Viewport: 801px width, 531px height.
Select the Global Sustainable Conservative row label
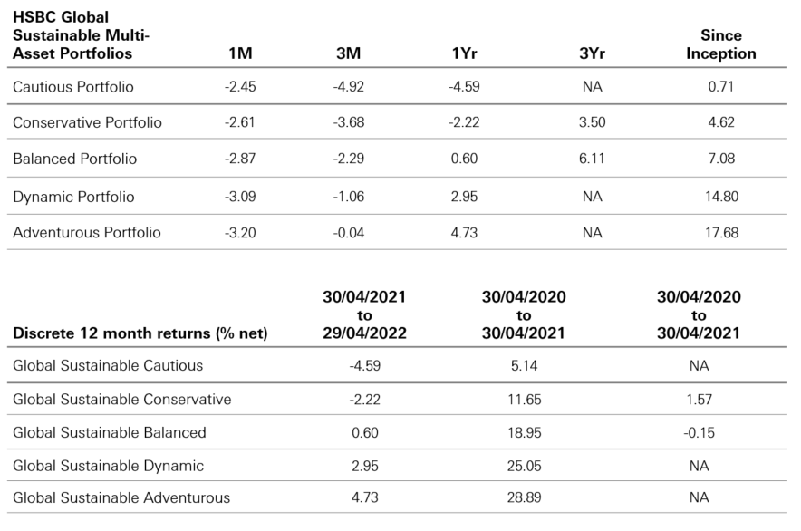tap(122, 400)
